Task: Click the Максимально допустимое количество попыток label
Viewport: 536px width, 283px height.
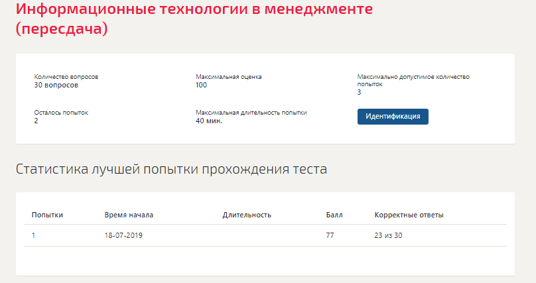Action: click(x=413, y=81)
